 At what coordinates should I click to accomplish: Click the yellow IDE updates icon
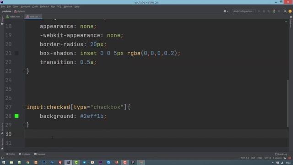coord(290,11)
